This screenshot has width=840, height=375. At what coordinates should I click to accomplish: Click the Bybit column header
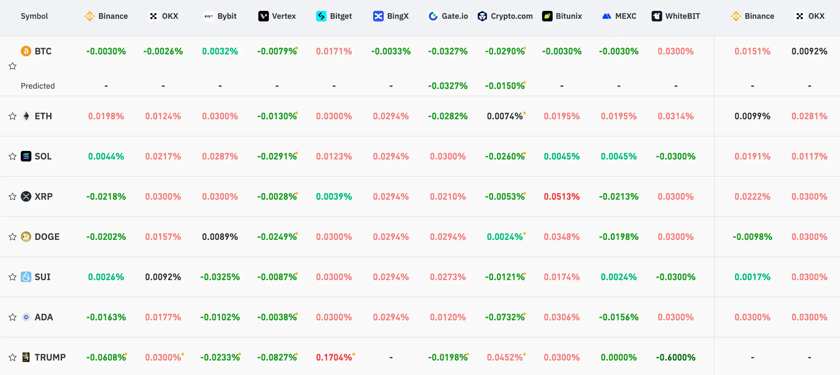click(220, 16)
